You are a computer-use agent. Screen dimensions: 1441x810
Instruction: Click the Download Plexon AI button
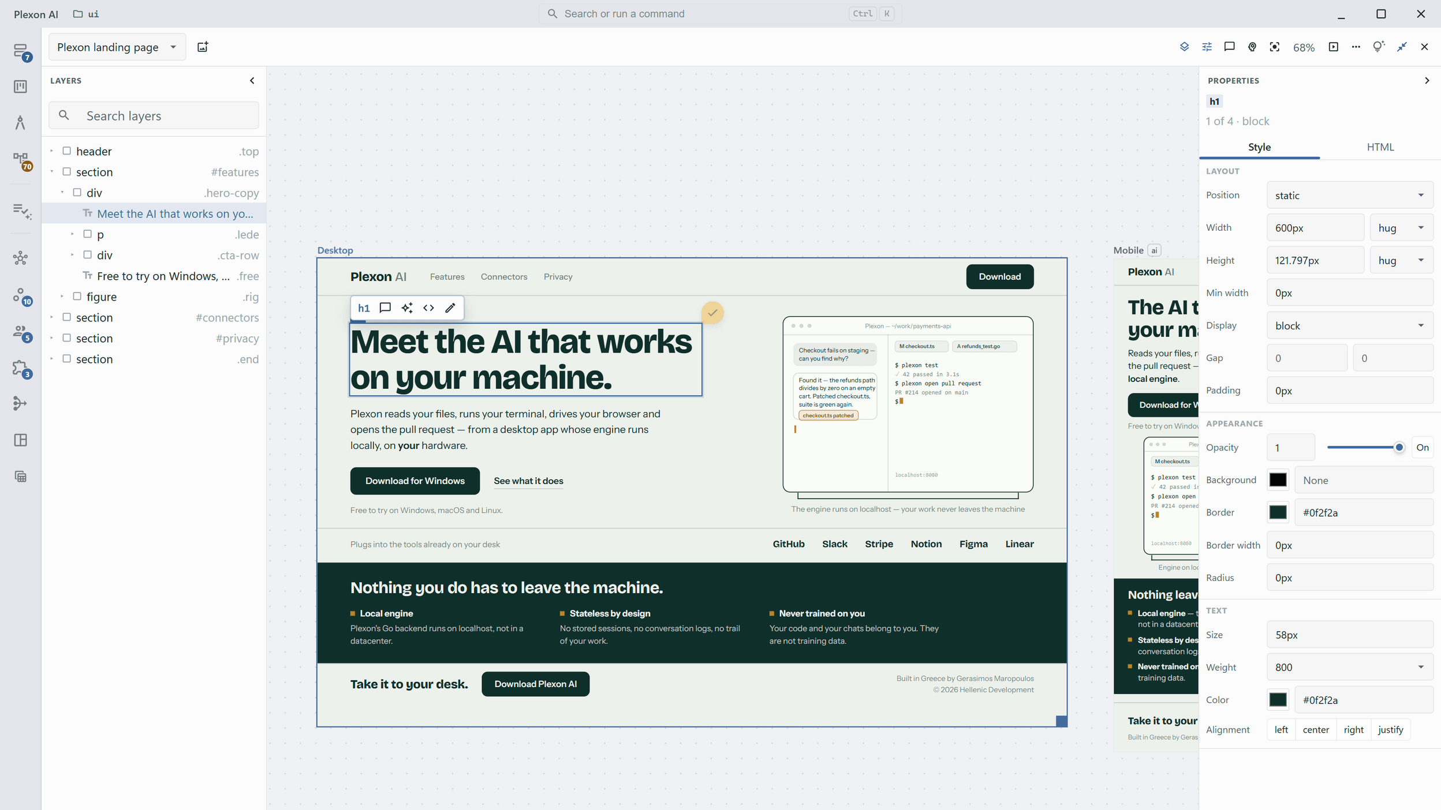pyautogui.click(x=535, y=684)
